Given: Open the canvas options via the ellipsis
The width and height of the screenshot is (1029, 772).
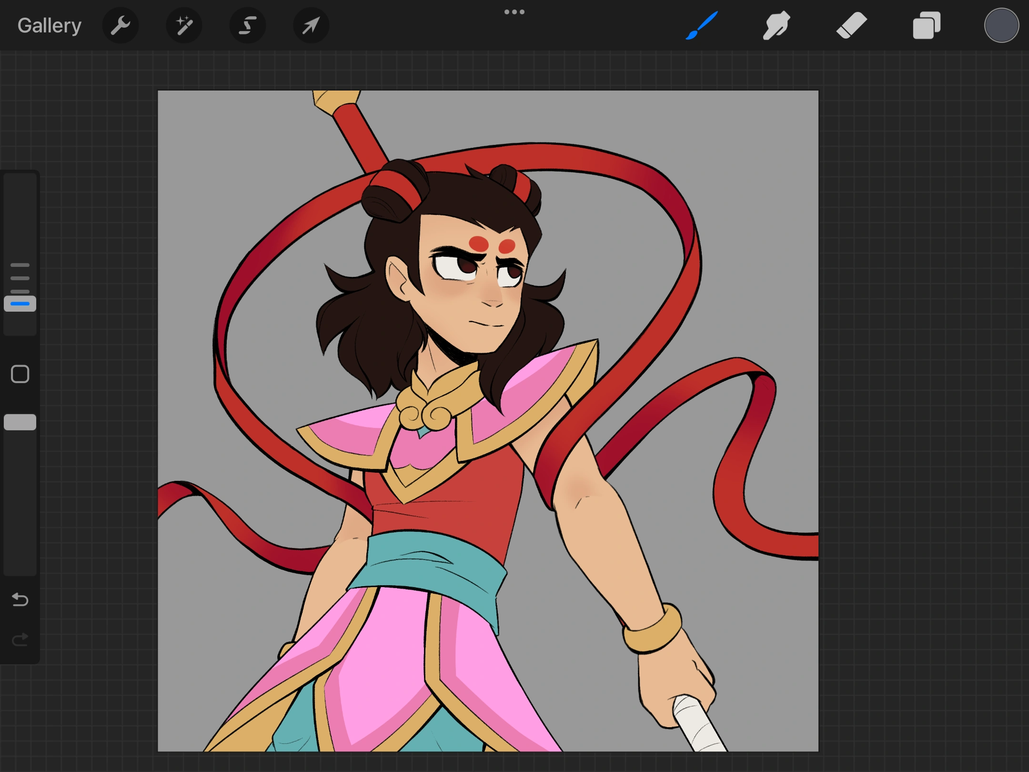Looking at the screenshot, I should [x=514, y=11].
